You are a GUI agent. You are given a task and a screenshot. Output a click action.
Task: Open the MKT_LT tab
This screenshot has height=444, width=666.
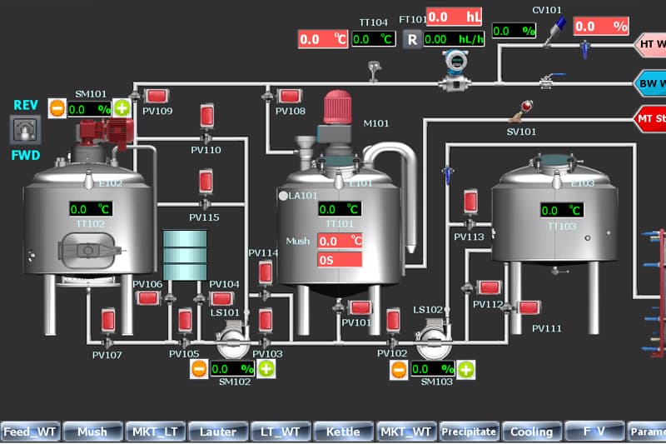[156, 432]
